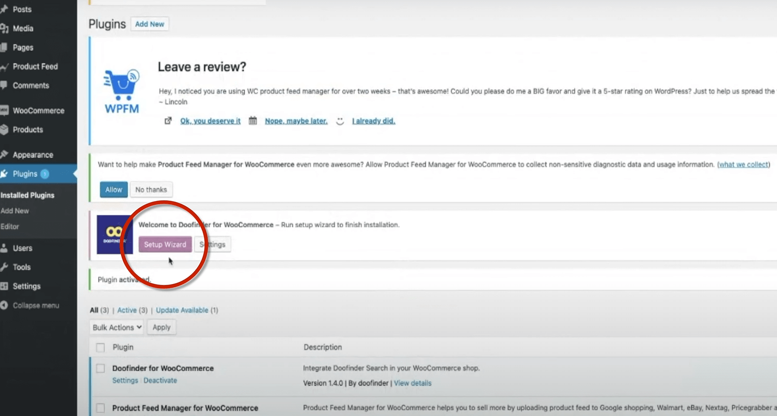Click the Users person icon
The image size is (777, 416).
coord(4,248)
